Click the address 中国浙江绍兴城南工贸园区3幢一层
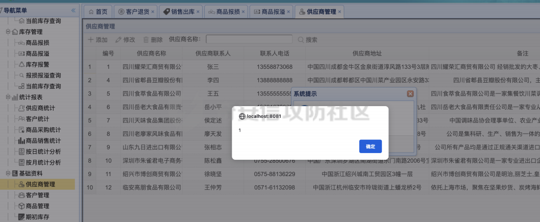This screenshot has width=540, height=222. (367, 174)
